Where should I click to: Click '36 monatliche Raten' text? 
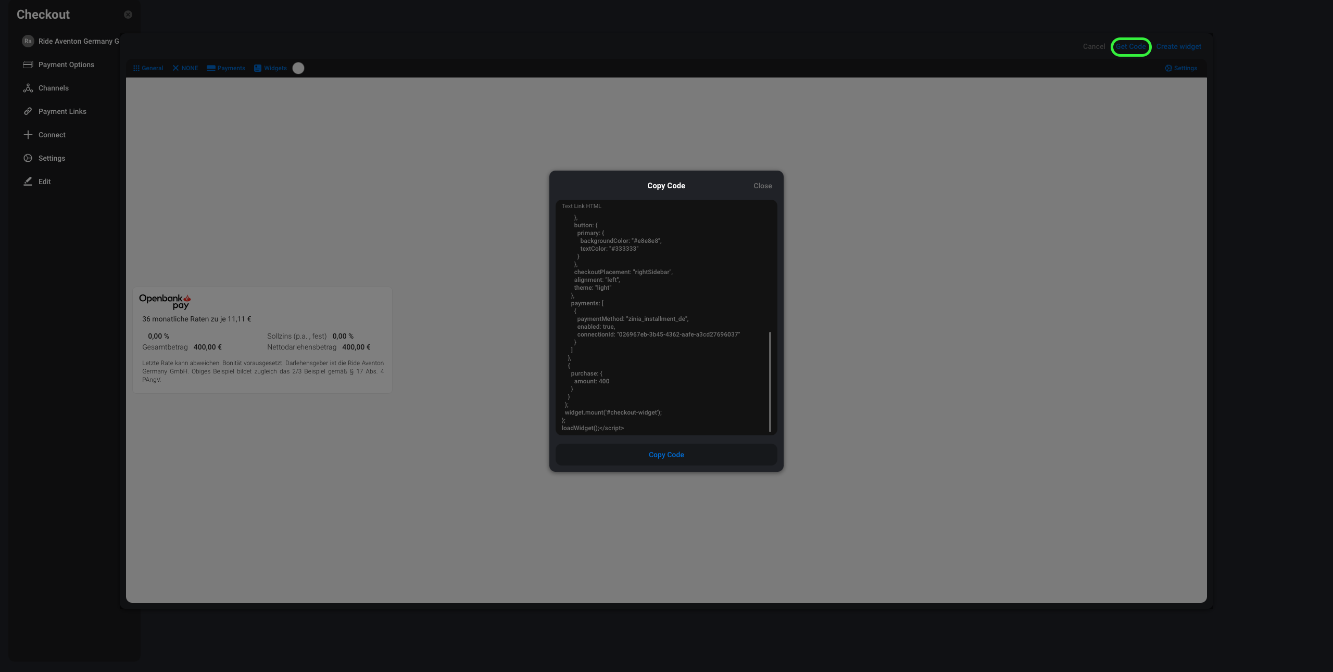pos(197,319)
